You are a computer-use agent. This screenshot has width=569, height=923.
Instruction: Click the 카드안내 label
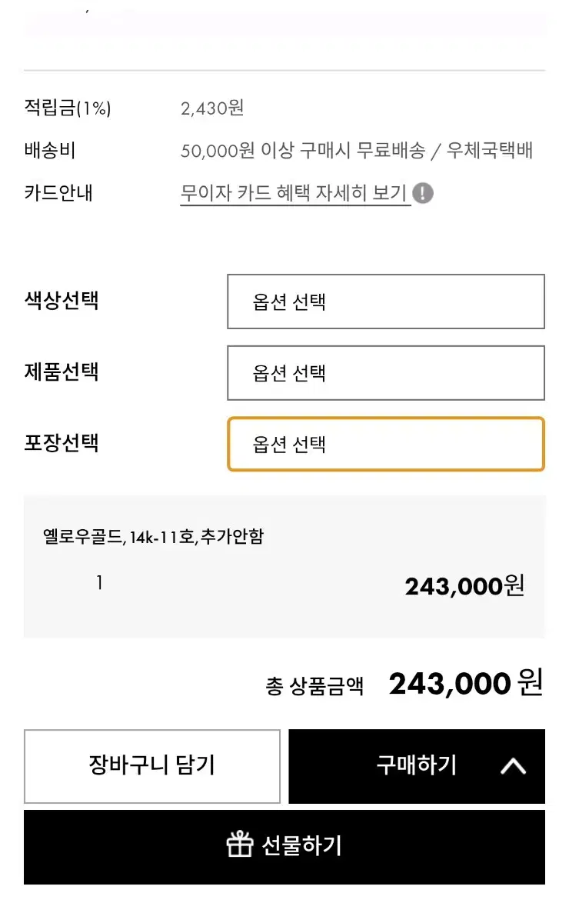(x=58, y=193)
